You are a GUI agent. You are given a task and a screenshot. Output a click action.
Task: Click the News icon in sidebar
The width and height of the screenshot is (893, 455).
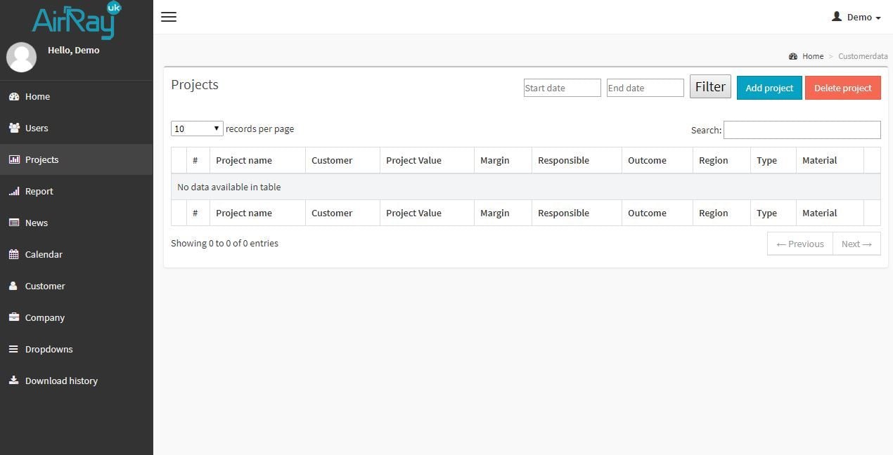click(14, 223)
